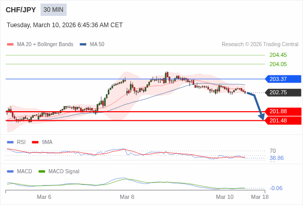Click the 204.05 resistance level label
The height and width of the screenshot is (205, 303).
278,64
